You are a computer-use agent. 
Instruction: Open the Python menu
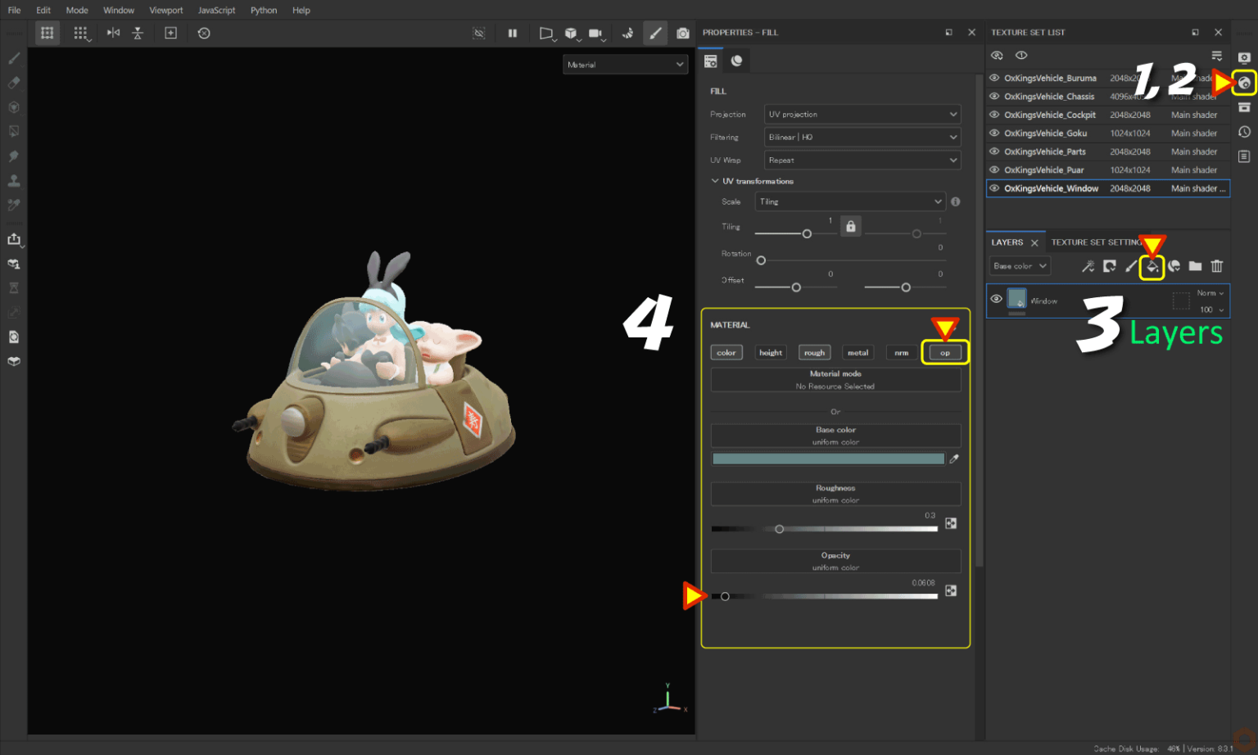coord(263,10)
